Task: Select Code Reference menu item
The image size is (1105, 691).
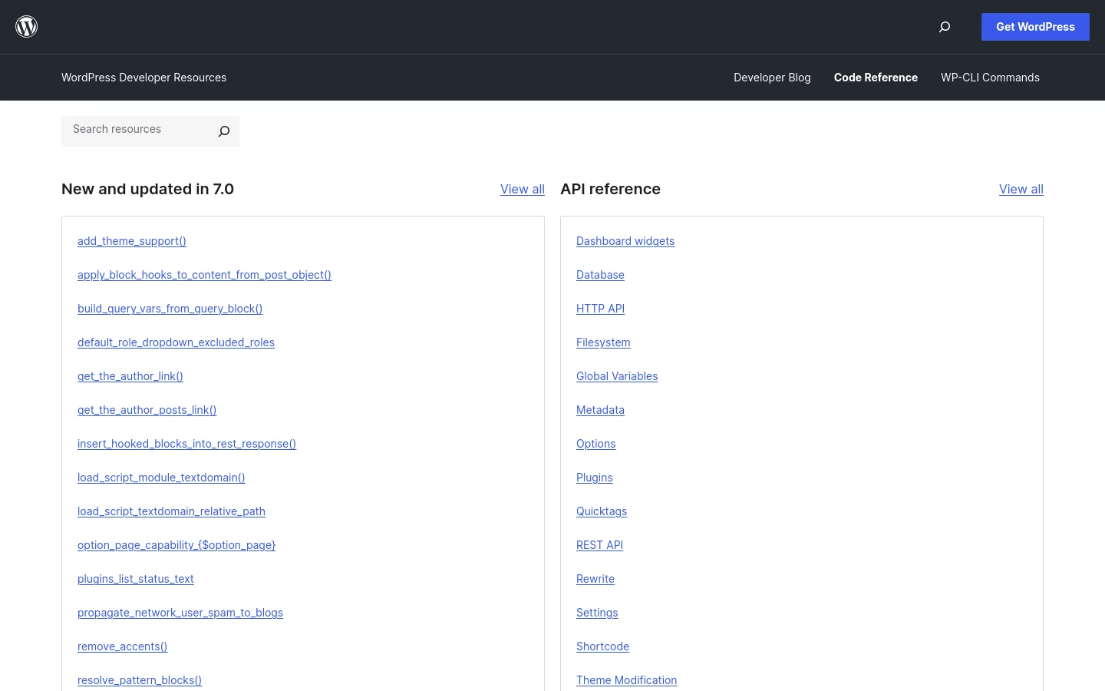Action: 876,78
